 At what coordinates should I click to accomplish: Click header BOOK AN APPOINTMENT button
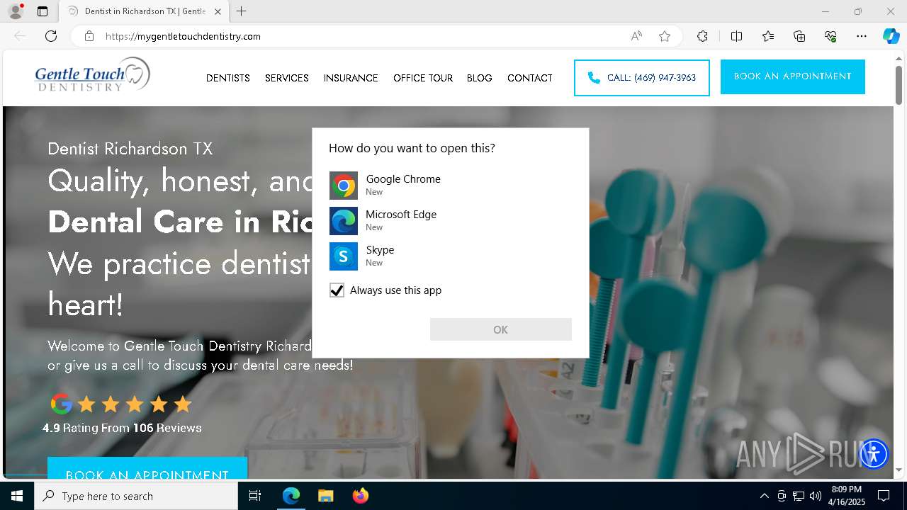793,76
